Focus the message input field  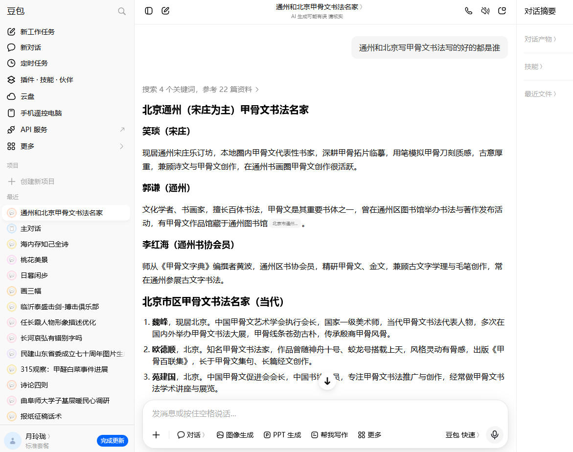[325, 414]
